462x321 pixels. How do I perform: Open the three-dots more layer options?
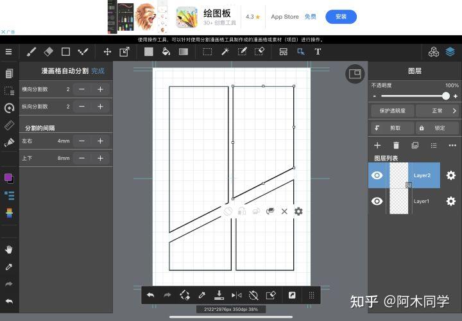click(x=452, y=145)
